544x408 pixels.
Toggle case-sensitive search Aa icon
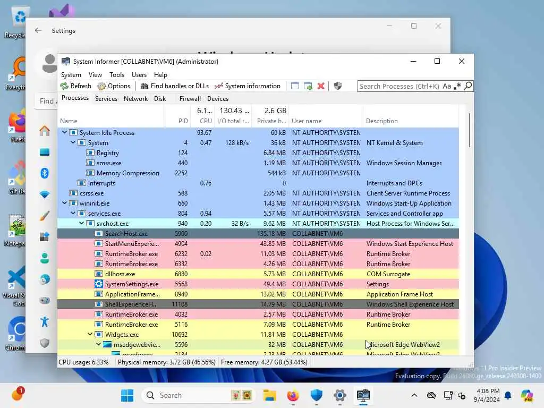point(447,86)
